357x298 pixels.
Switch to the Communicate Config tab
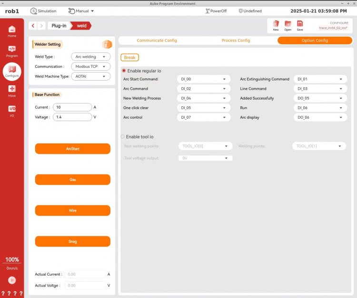coord(157,41)
